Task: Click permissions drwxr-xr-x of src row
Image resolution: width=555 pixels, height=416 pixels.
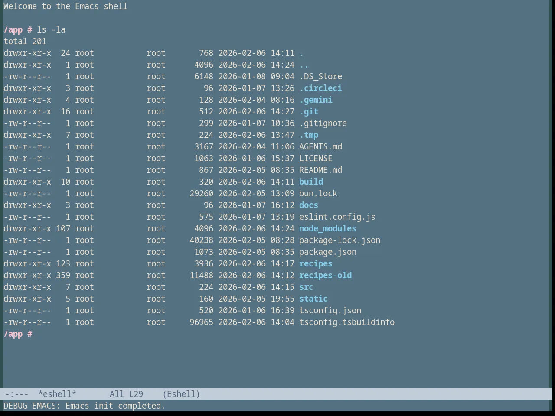Action: tap(27, 287)
